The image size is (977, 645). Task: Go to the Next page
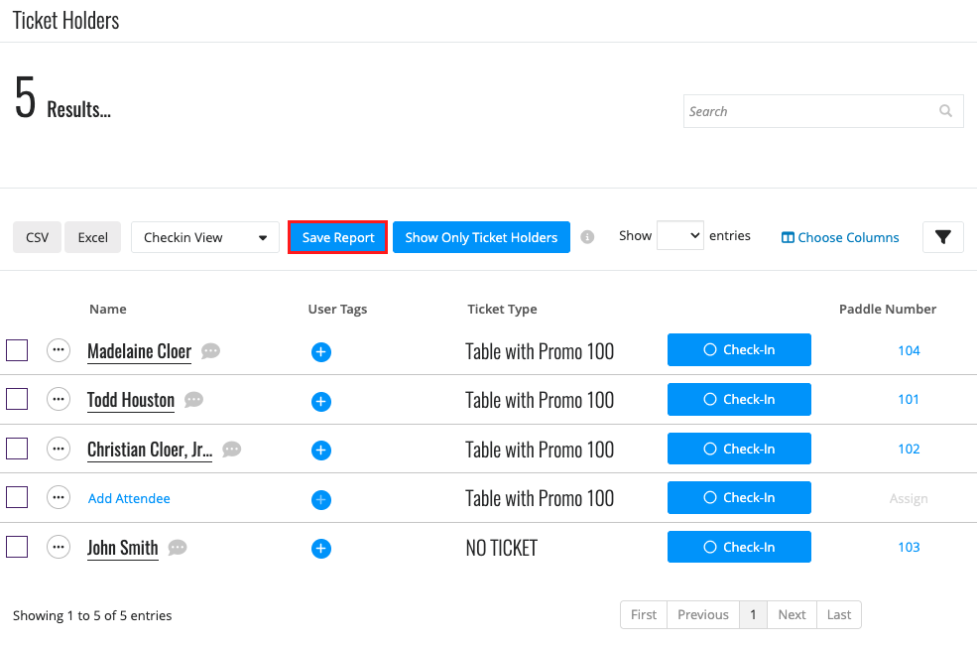tap(792, 614)
